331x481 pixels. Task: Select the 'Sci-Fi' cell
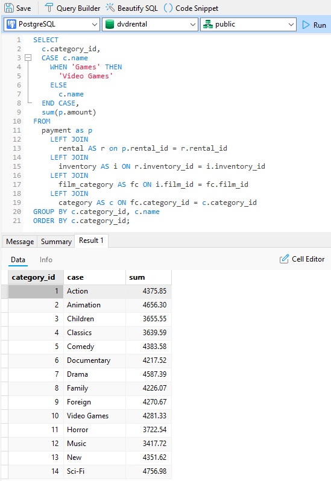tap(95, 471)
